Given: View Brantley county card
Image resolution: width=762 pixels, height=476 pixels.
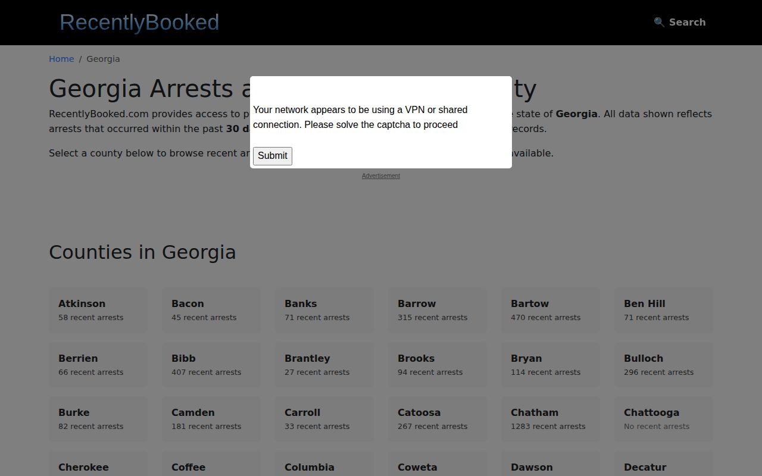Looking at the screenshot, I should click(x=324, y=365).
